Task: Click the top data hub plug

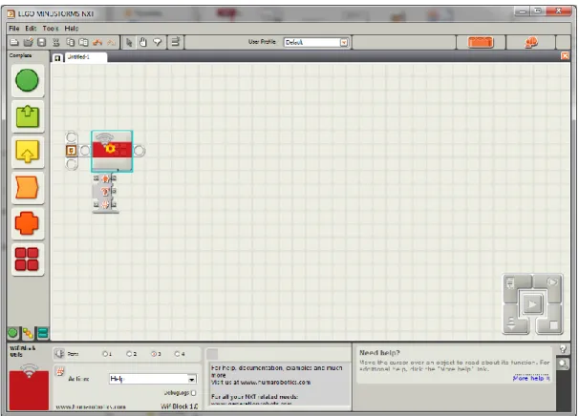Action: point(105,178)
